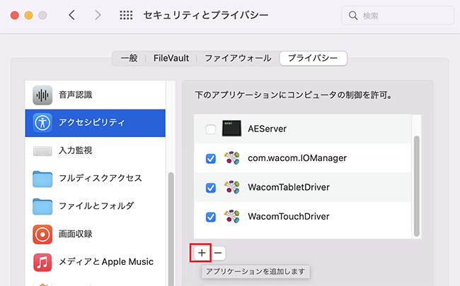Click the com.wacom.IOManager app icon
Viewport: 460px width, 286px height.
click(231, 158)
